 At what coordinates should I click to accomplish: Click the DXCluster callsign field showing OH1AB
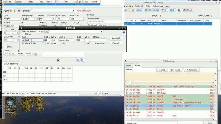click(140, 70)
